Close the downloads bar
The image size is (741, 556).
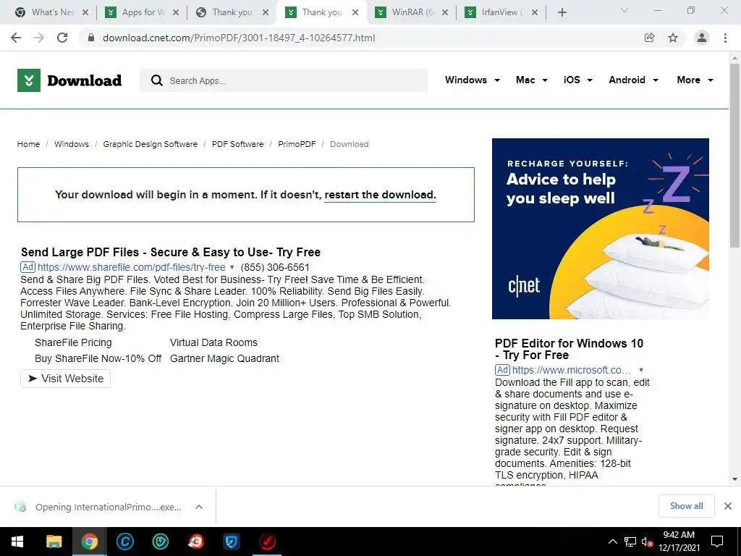pos(728,506)
